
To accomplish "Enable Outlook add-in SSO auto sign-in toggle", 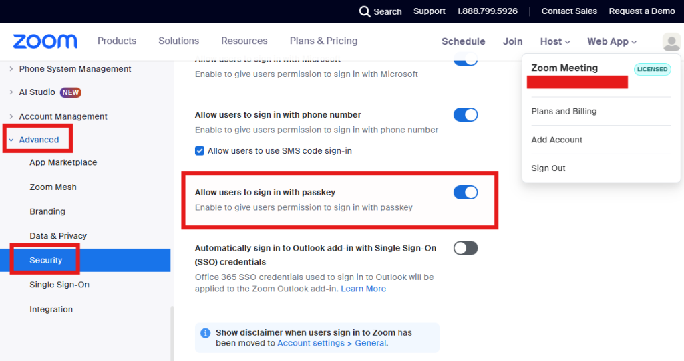I will coord(466,248).
